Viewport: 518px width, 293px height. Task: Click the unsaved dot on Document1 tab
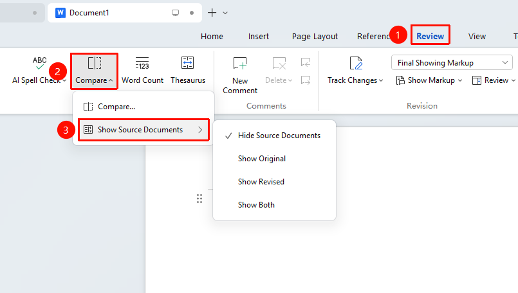click(x=192, y=13)
